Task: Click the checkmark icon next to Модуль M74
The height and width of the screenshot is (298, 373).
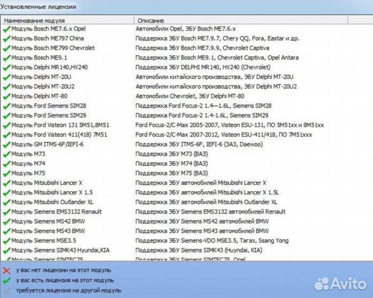Action: coord(7,164)
